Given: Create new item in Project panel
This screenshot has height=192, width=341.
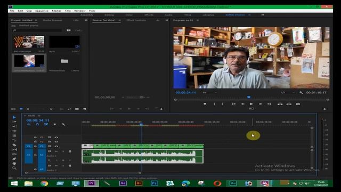Looking at the screenshot, I should [x=85, y=109].
